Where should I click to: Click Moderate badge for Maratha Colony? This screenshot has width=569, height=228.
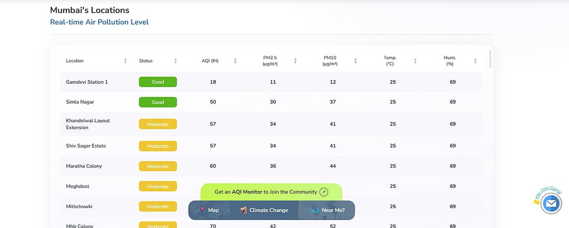click(x=158, y=166)
